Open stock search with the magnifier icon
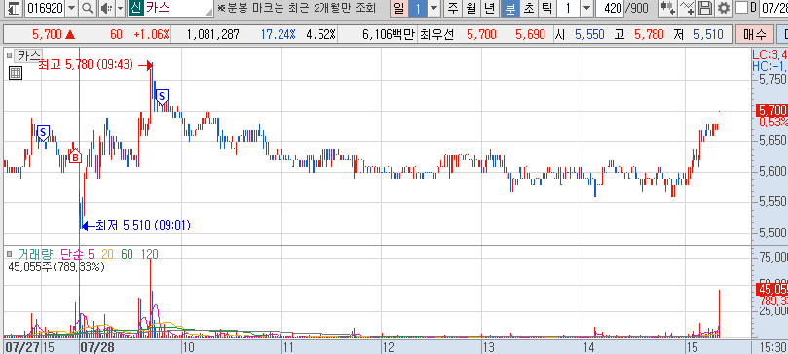This screenshot has width=788, height=354. [88, 8]
